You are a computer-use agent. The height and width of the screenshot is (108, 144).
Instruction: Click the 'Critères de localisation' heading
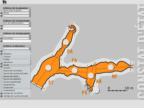tap(15, 8)
